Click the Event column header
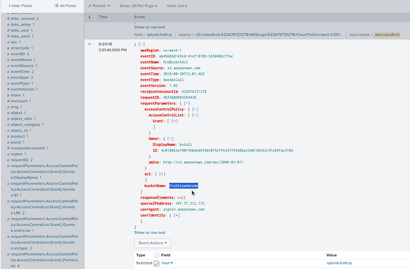This screenshot has height=269, width=410. click(x=139, y=17)
